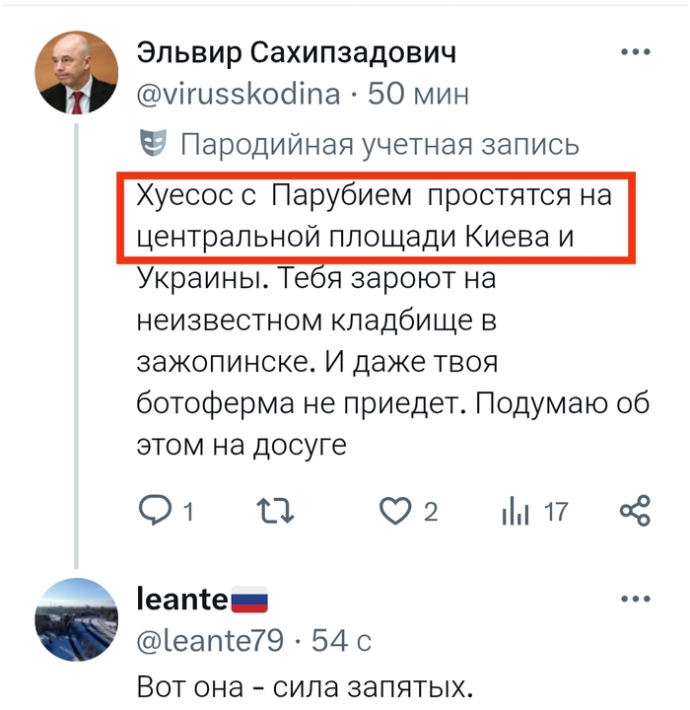
Task: Click the display name leante
Action: tap(182, 599)
